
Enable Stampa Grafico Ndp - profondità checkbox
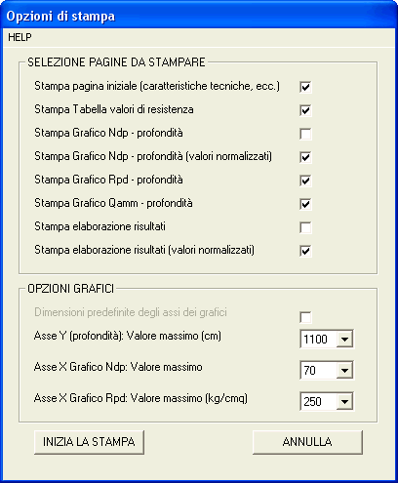[305, 134]
